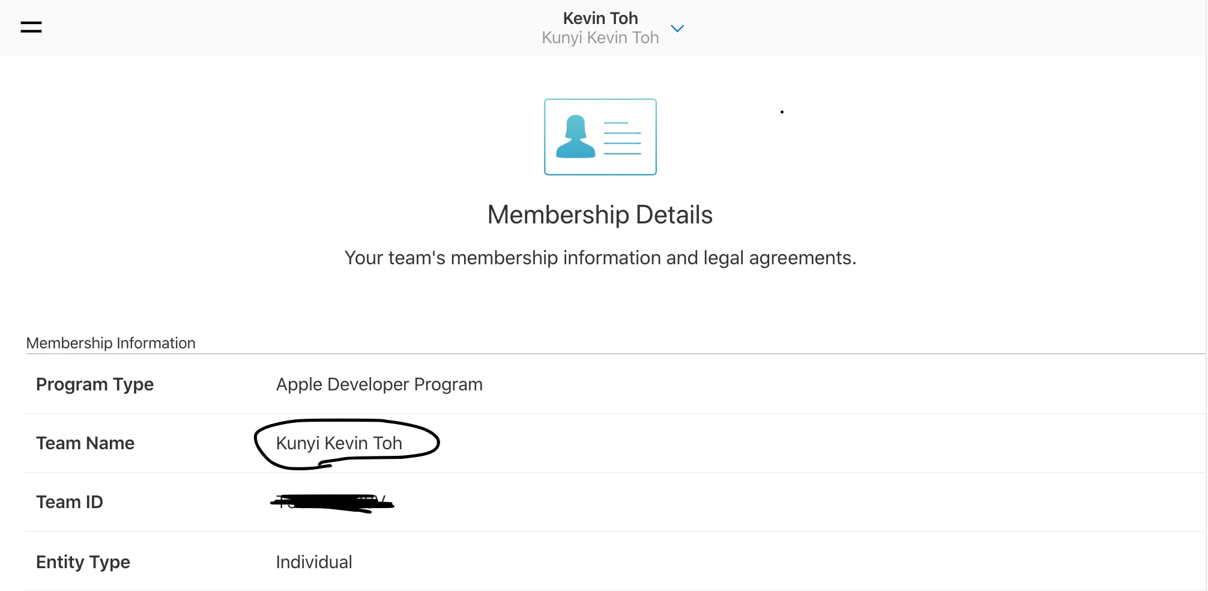Image resolution: width=1208 pixels, height=591 pixels.
Task: Click the Entity Type label
Action: (x=83, y=562)
